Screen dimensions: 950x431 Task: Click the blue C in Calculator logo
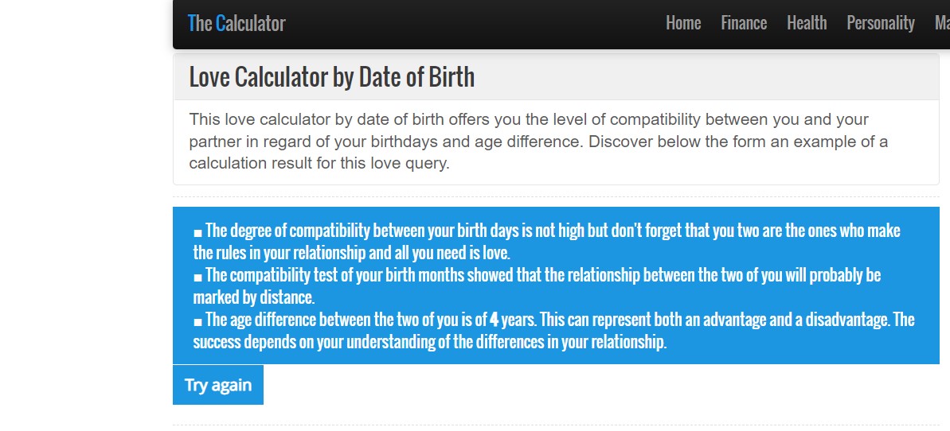[221, 23]
